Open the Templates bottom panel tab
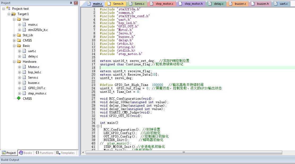 pyautogui.click(x=66, y=153)
